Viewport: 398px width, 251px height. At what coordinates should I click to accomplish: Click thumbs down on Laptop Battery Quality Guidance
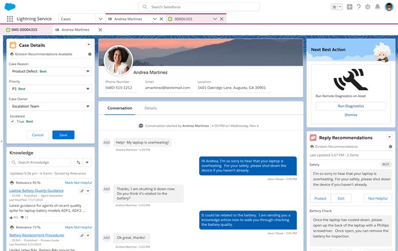click(22, 217)
